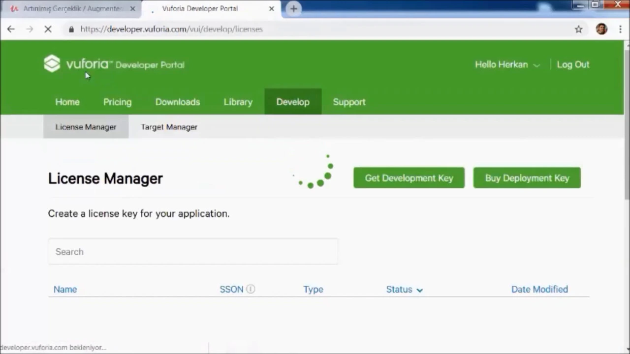Stop page loading with X button
Viewport: 630px width, 354px height.
coord(48,29)
